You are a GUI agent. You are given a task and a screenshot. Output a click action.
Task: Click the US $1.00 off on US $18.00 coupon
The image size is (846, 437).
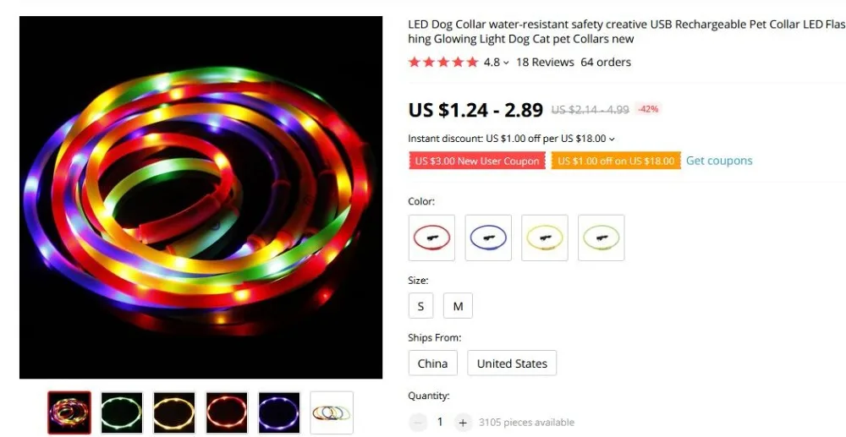pos(616,161)
